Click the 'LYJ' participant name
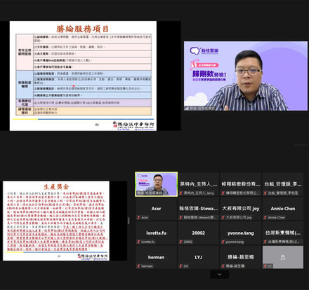Screen dimensions: 309x290 coord(198,257)
